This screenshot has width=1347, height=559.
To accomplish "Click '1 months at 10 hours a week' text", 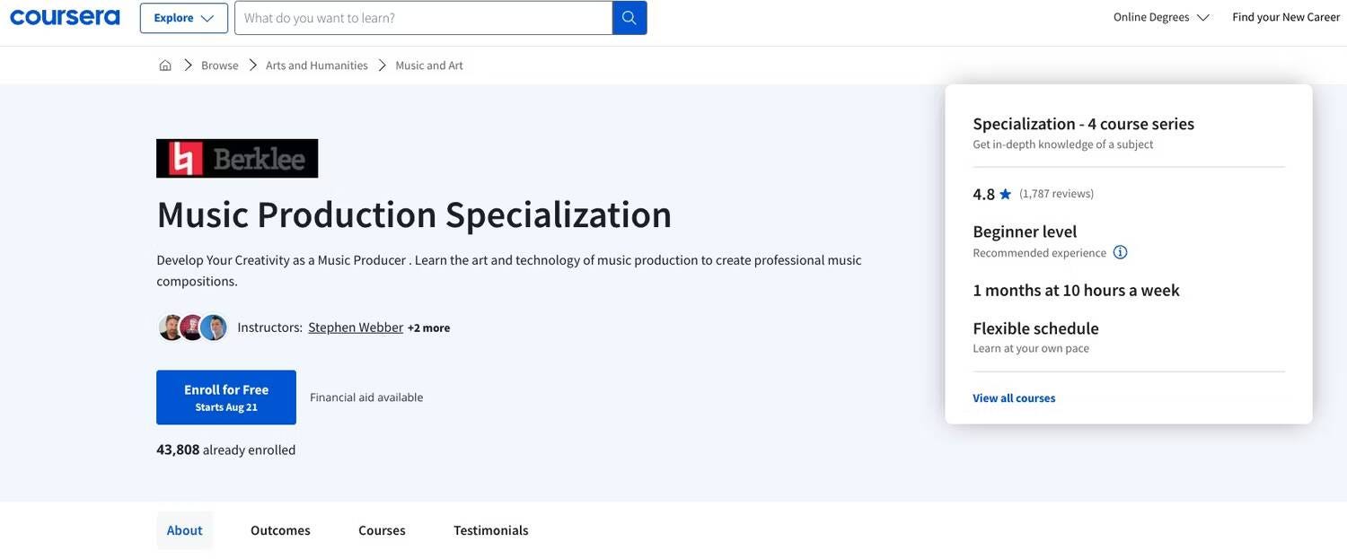I will click(1077, 290).
